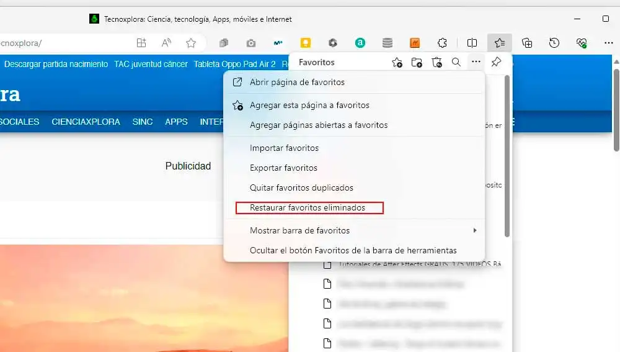620x352 pixels.
Task: Open Tutoriales de After Effects favorite
Action: pos(420,264)
